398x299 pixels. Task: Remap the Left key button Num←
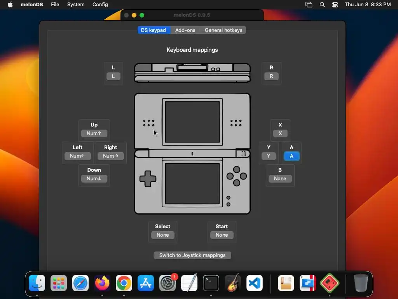(77, 156)
